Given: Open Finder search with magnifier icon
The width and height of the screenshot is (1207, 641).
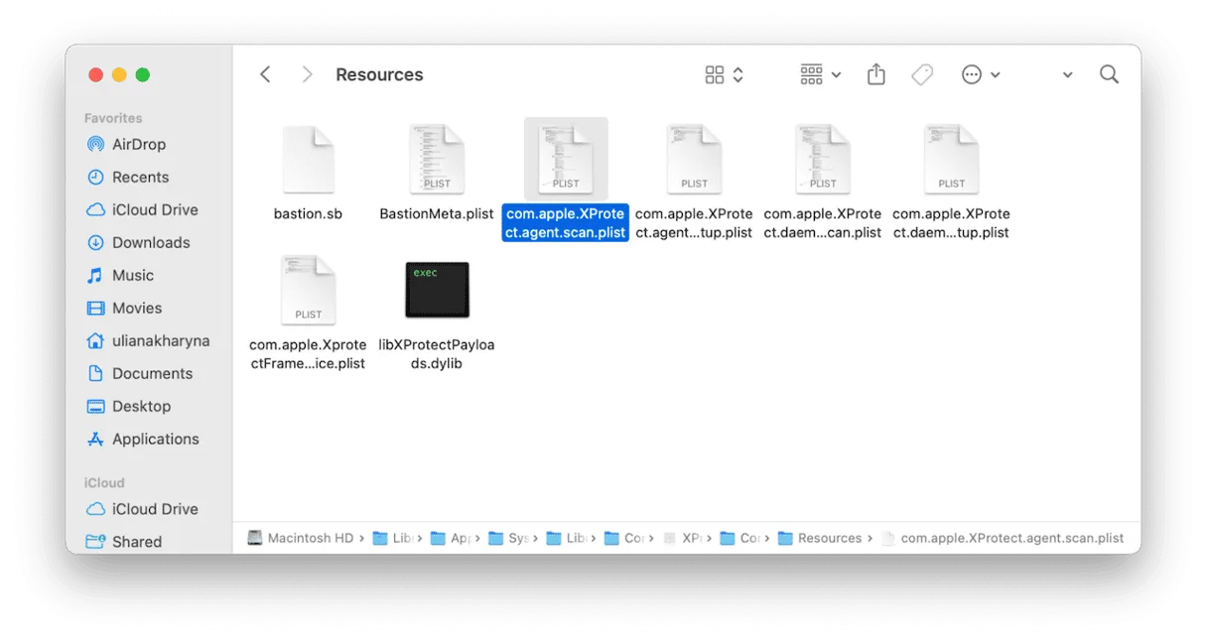Looking at the screenshot, I should tap(1109, 74).
